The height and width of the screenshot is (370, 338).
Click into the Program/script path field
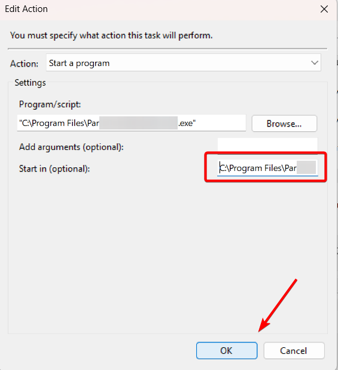pos(132,123)
